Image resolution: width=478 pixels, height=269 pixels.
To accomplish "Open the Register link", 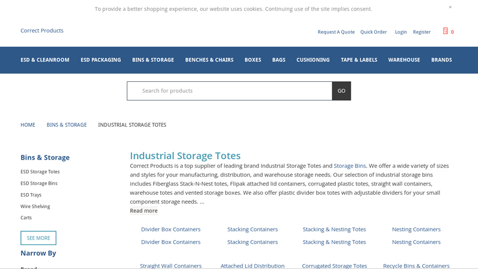I will coord(421,32).
